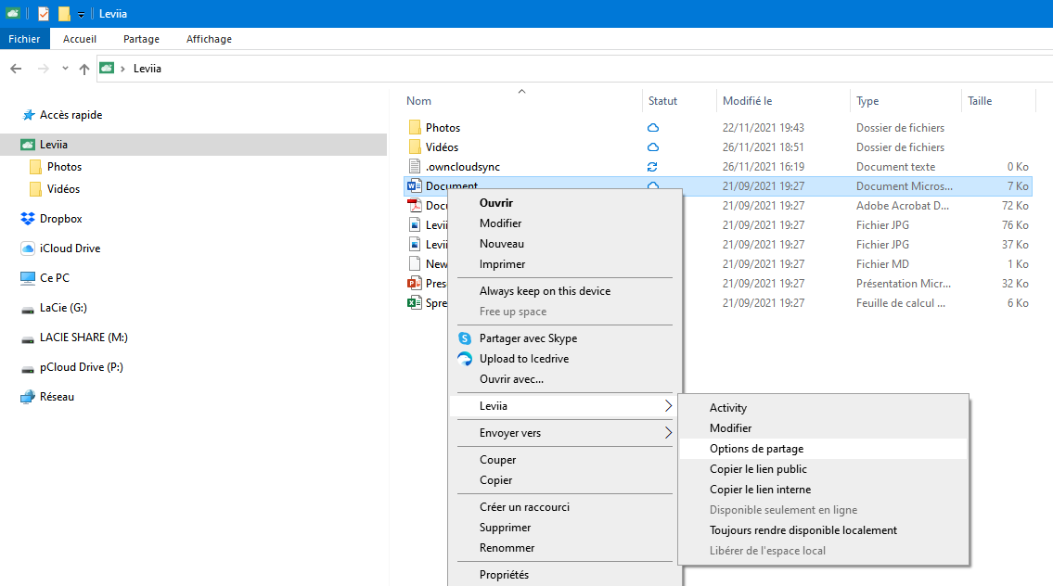Click the Leviia breadcrumb in the address bar
Screen dimensions: 1053x586
click(x=148, y=69)
